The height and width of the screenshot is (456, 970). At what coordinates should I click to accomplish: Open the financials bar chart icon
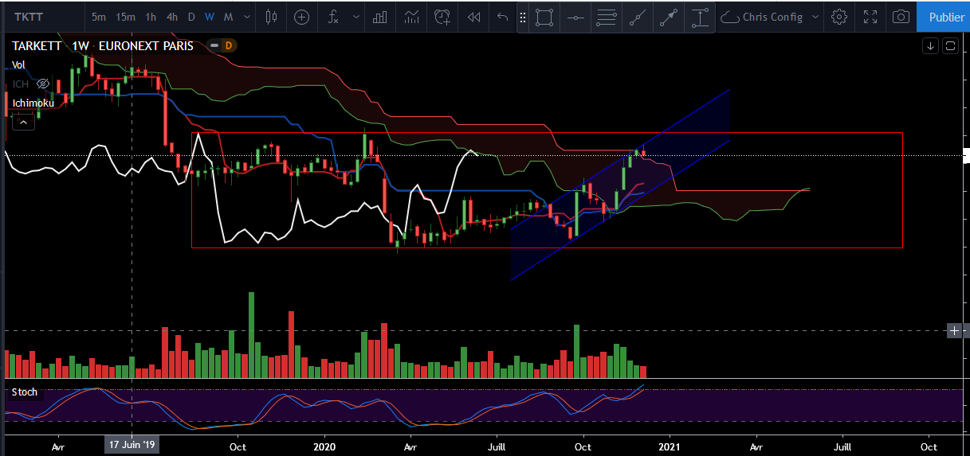(x=381, y=17)
